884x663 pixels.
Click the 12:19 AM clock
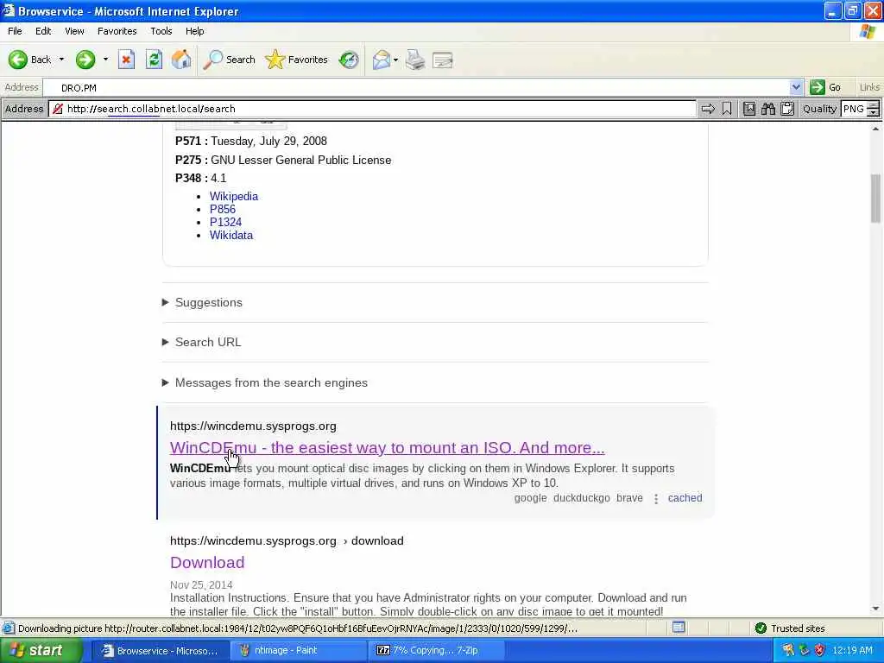click(852, 651)
